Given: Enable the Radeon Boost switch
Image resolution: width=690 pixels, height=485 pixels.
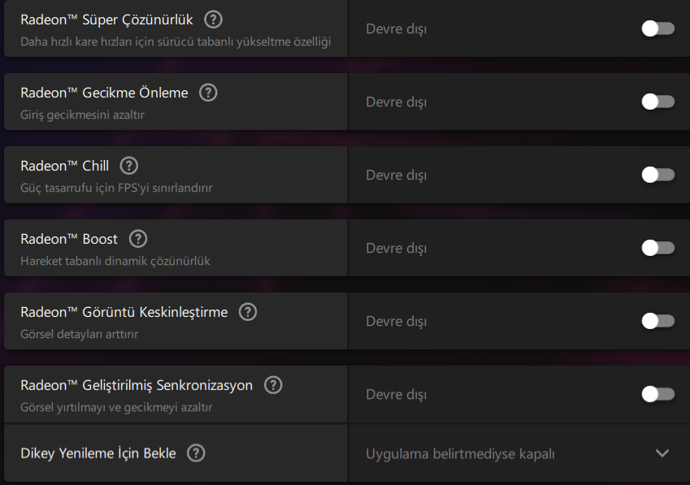Looking at the screenshot, I should point(657,248).
